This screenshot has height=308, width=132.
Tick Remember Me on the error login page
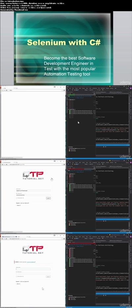16,276
